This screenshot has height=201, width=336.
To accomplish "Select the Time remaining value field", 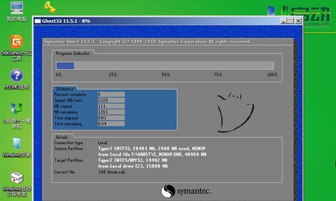I will [x=111, y=124].
